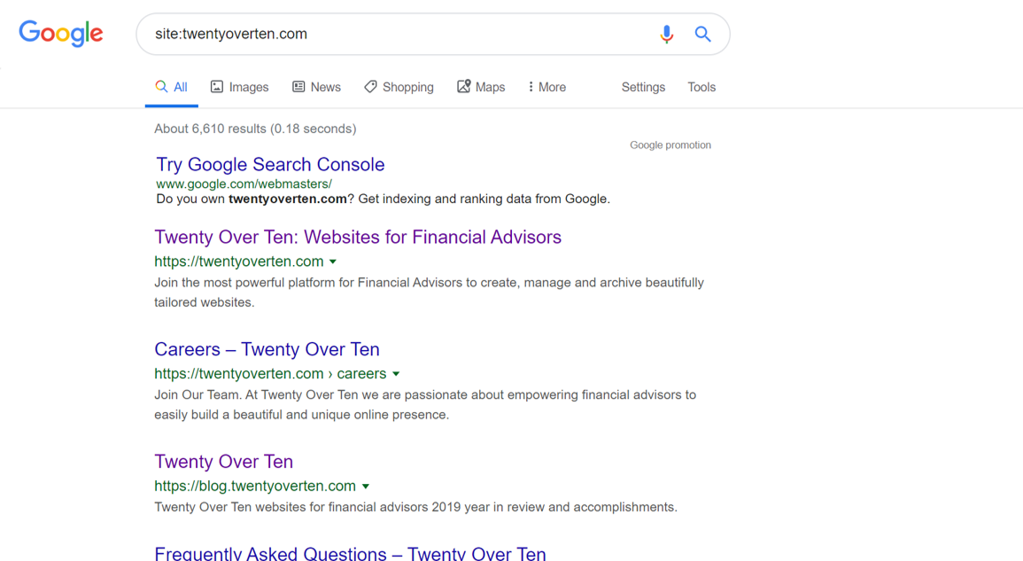Viewport: 1023px width, 561px height.
Task: Click the News tab icon
Action: pyautogui.click(x=298, y=87)
